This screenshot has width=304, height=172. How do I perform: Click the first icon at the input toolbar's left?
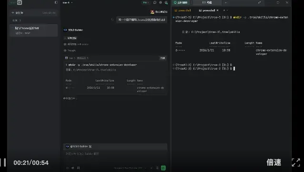tap(67, 168)
